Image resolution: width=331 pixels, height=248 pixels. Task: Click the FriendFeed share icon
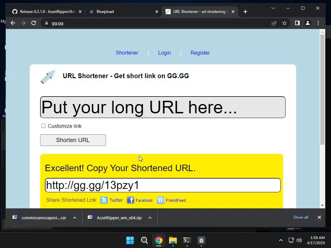pos(160,200)
